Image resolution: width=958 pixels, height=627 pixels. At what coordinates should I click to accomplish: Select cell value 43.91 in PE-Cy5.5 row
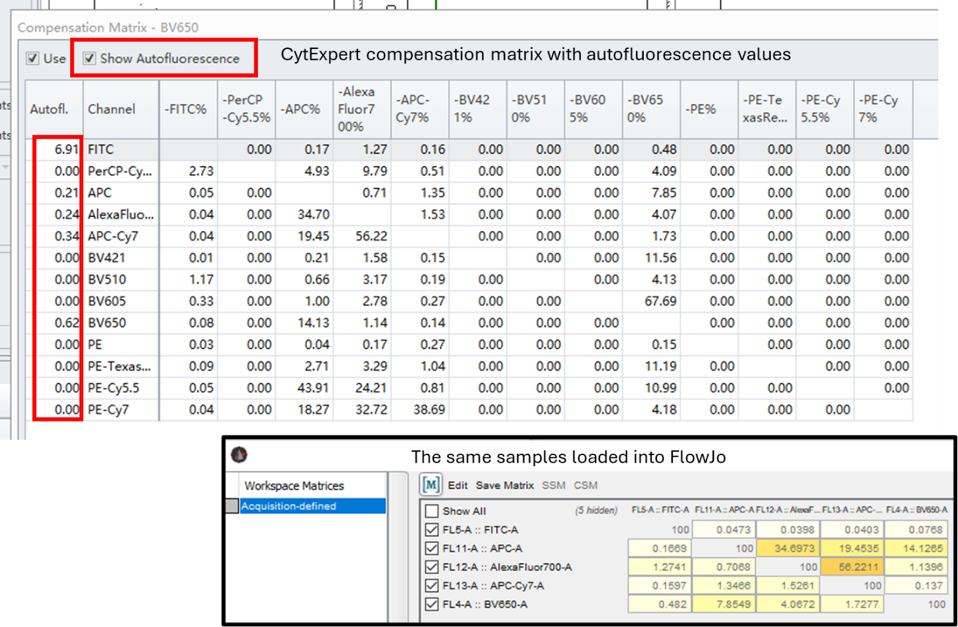(x=313, y=388)
